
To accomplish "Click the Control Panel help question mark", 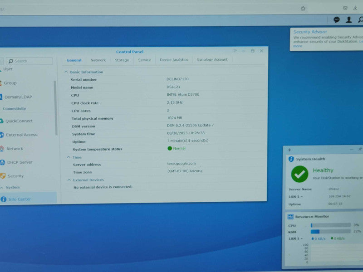I will pos(235,51).
